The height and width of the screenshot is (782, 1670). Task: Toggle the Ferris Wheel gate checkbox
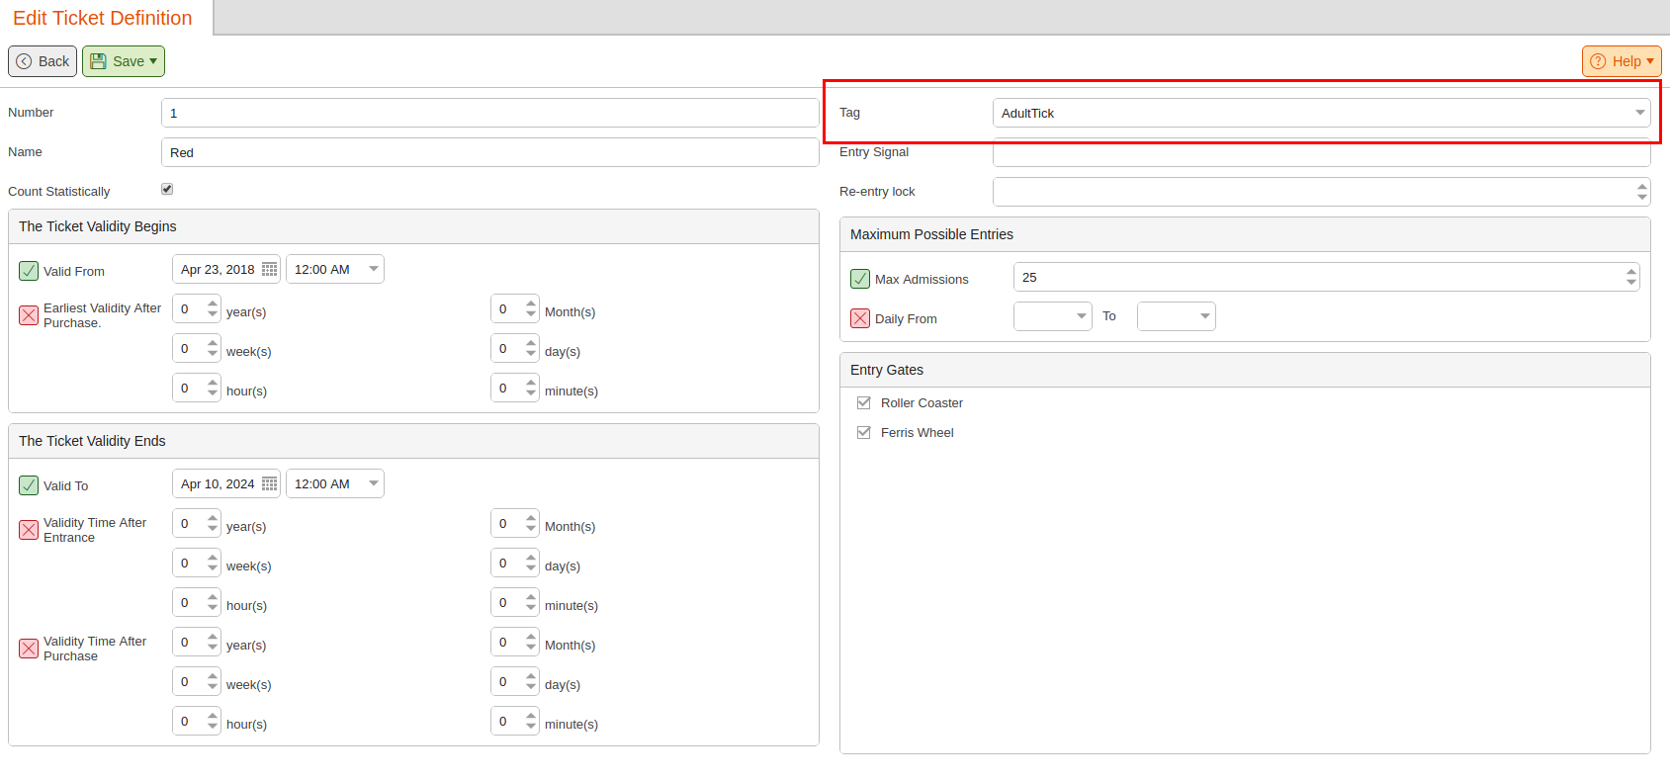click(864, 432)
